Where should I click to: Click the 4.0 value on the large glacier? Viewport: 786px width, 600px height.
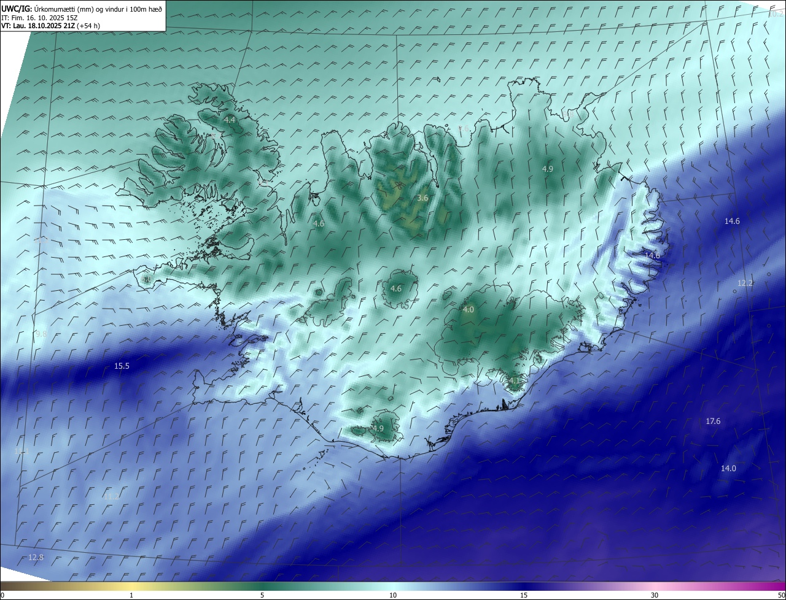pyautogui.click(x=469, y=310)
